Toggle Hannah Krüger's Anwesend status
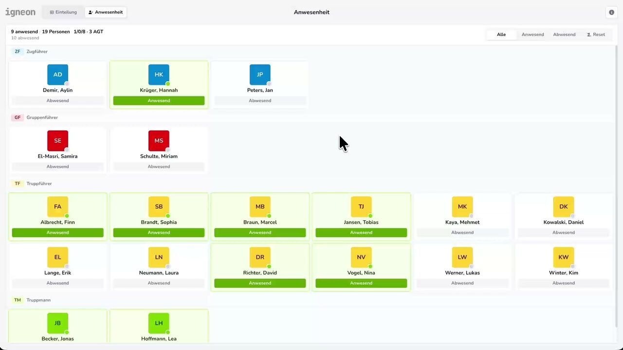 [x=159, y=101]
